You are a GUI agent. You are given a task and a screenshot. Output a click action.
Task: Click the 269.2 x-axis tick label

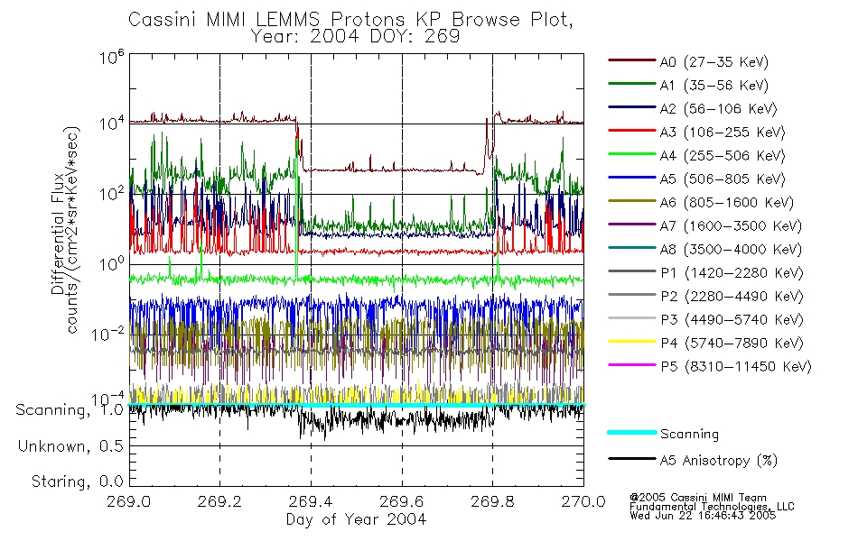pos(219,501)
